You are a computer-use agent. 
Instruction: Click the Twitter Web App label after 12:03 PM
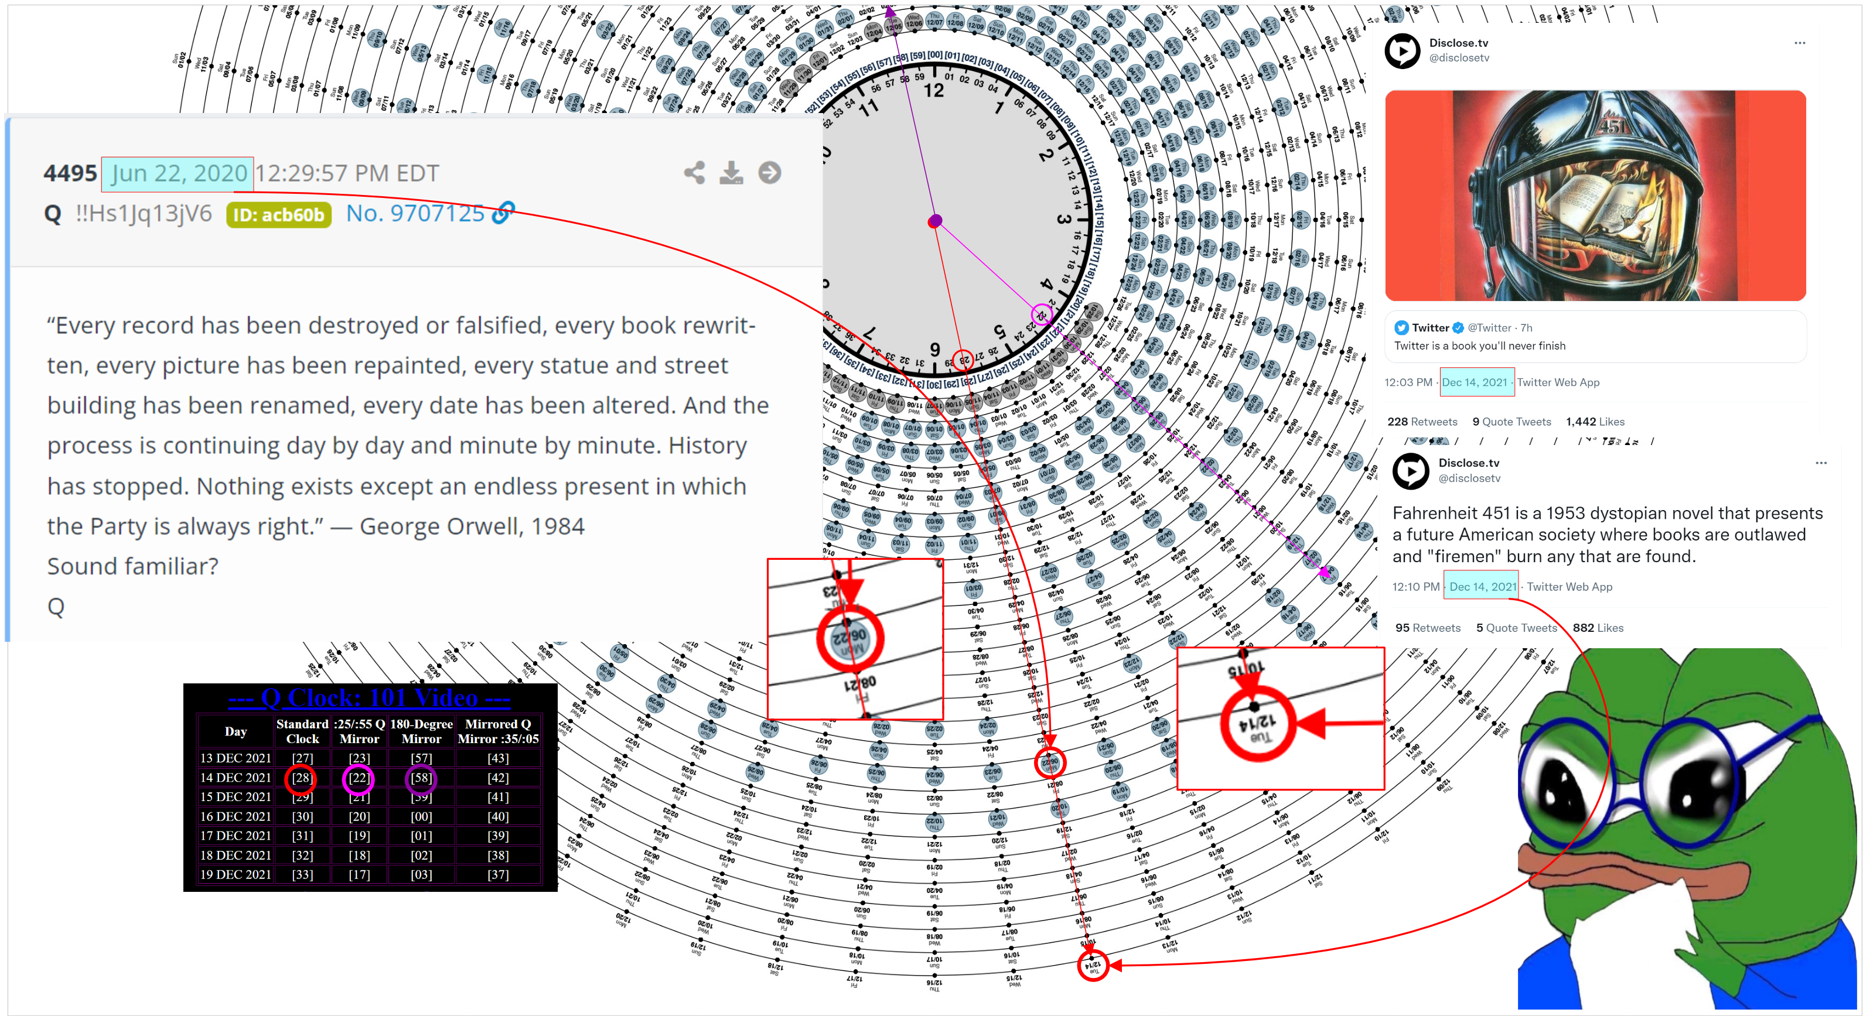click(1558, 382)
